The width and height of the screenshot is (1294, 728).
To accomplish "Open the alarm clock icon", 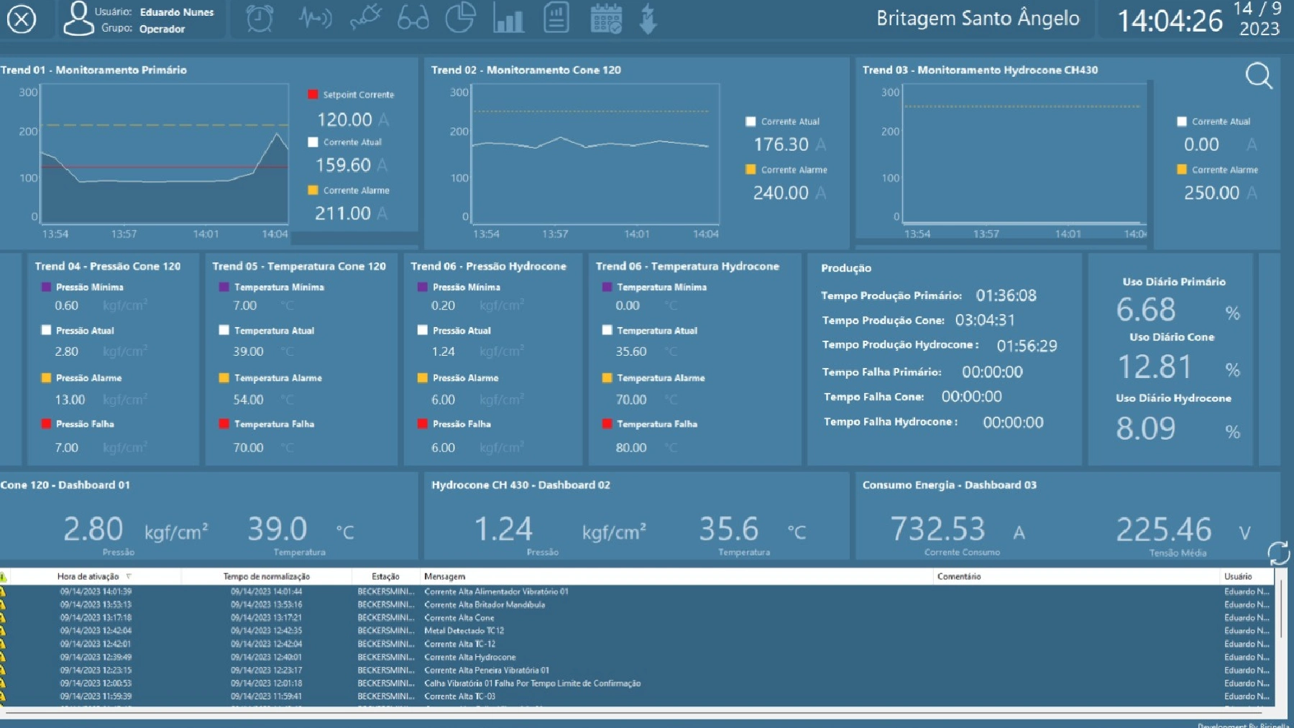I will pos(260,18).
